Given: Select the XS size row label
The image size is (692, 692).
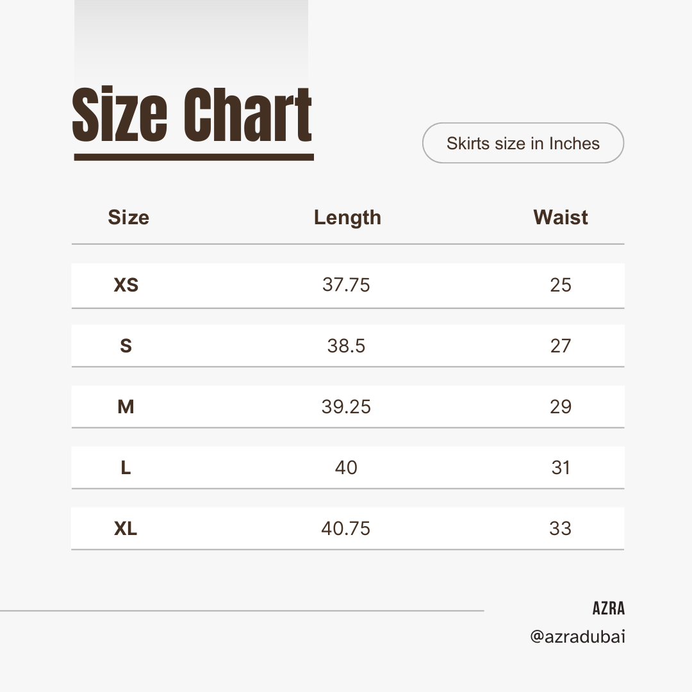Looking at the screenshot, I should click(x=126, y=285).
